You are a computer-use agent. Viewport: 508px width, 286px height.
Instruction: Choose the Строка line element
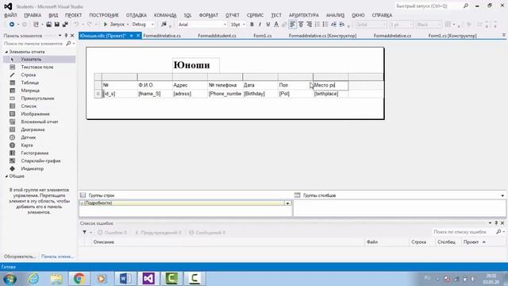coord(39,75)
